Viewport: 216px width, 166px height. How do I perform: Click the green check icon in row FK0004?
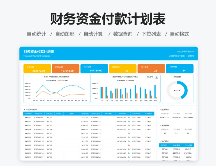point(129,129)
